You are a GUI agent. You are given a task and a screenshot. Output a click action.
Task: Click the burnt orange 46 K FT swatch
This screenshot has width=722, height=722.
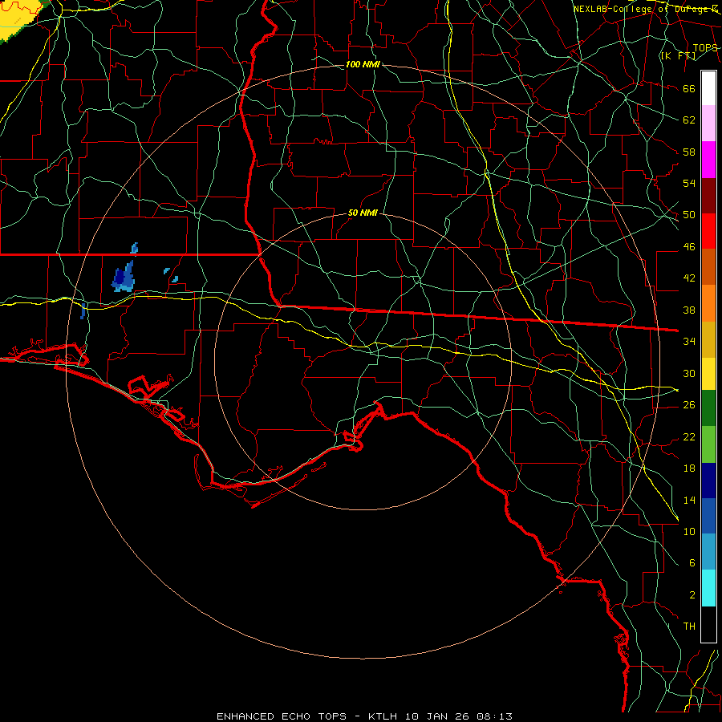point(708,267)
